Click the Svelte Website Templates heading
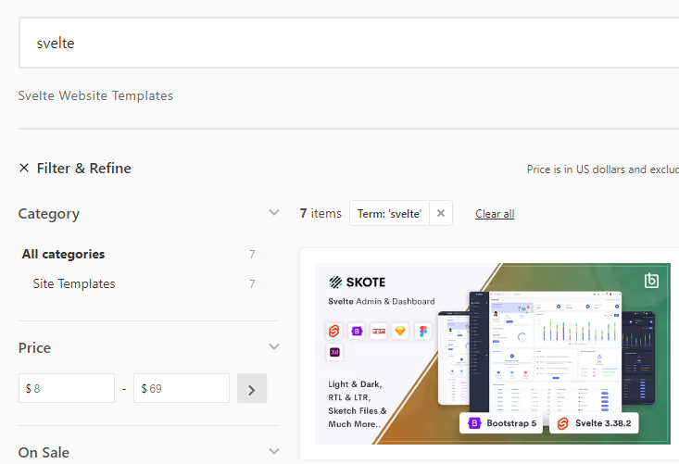The height and width of the screenshot is (464, 679). coord(95,95)
